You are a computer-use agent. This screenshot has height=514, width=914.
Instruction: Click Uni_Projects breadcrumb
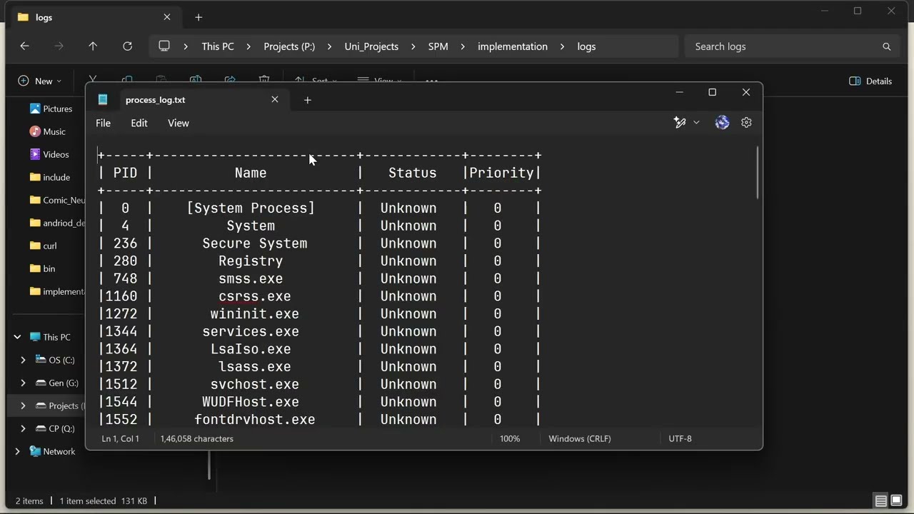pyautogui.click(x=371, y=46)
